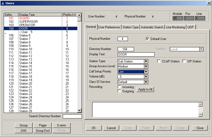Enable the SIP Station checkbox
The width and height of the screenshot is (212, 137).
point(184,61)
